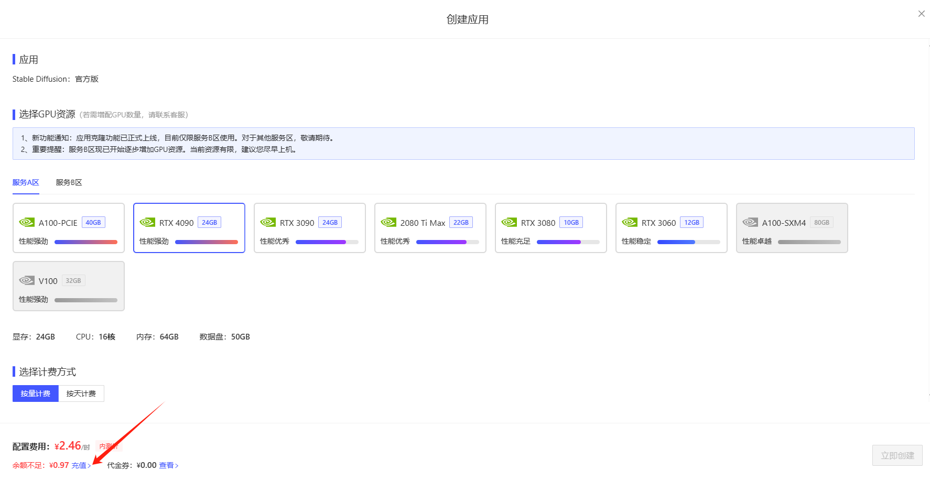Click the 22GB tag on 2080 Ti Max
This screenshot has height=481, width=930.
(x=461, y=222)
